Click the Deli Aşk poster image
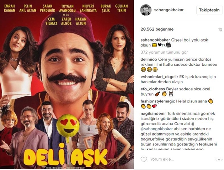This screenshot has width=224, height=170. 67,85
